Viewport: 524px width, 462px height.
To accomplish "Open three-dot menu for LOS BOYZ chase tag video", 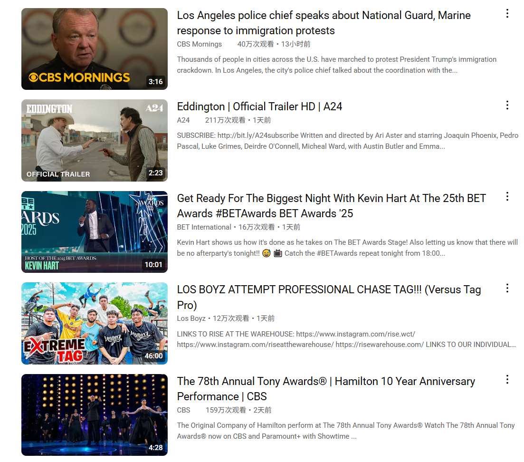I will pos(507,288).
